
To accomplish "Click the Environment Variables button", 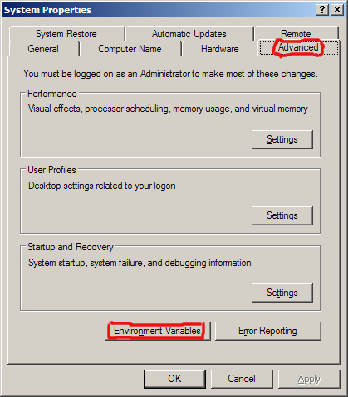I will (x=158, y=331).
